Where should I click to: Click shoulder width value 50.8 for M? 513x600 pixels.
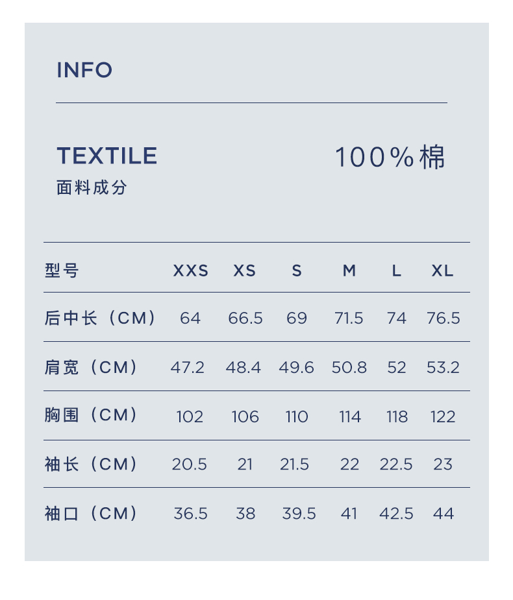[349, 368]
